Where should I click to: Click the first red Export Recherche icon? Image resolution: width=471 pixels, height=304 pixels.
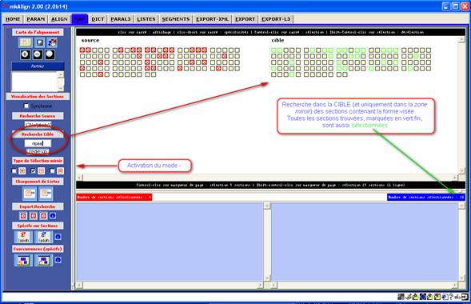(23, 216)
